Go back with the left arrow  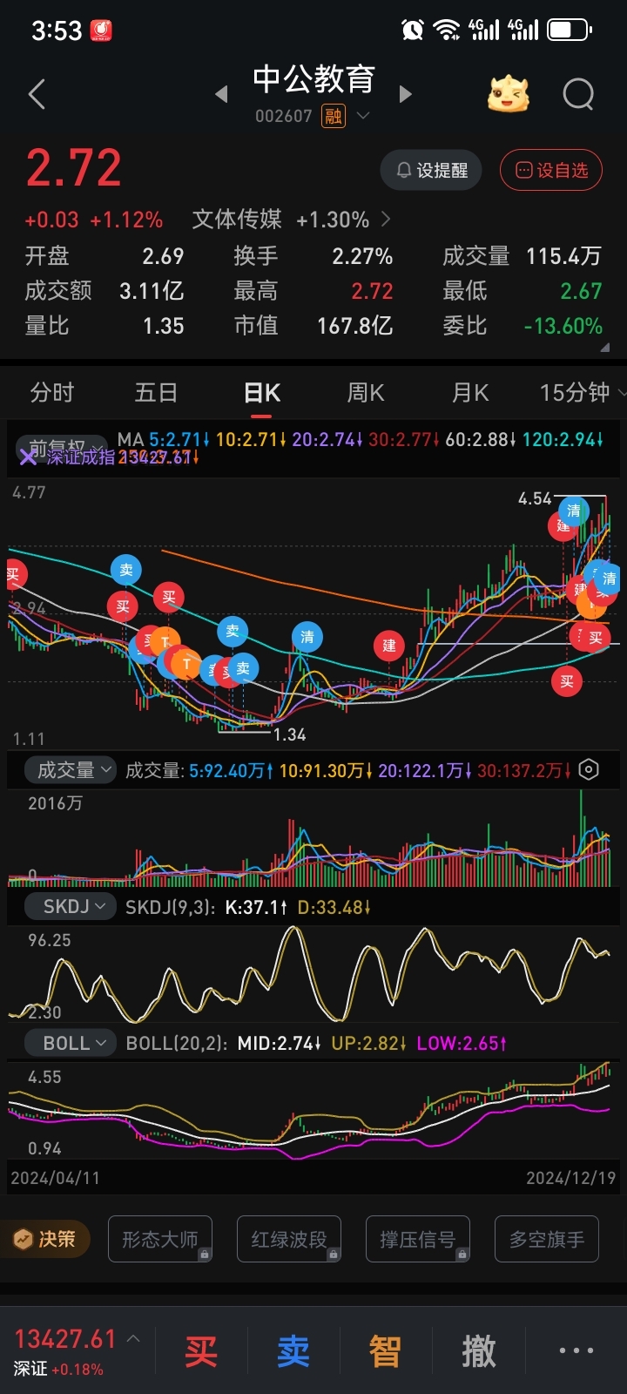37,94
